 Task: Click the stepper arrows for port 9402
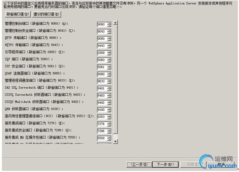(109, 103)
